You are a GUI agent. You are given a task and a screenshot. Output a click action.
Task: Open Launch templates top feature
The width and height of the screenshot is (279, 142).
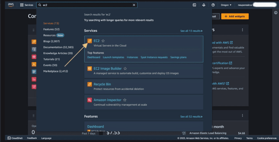pos(114,57)
